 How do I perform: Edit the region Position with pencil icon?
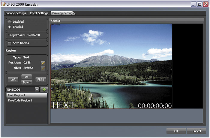coord(43,63)
